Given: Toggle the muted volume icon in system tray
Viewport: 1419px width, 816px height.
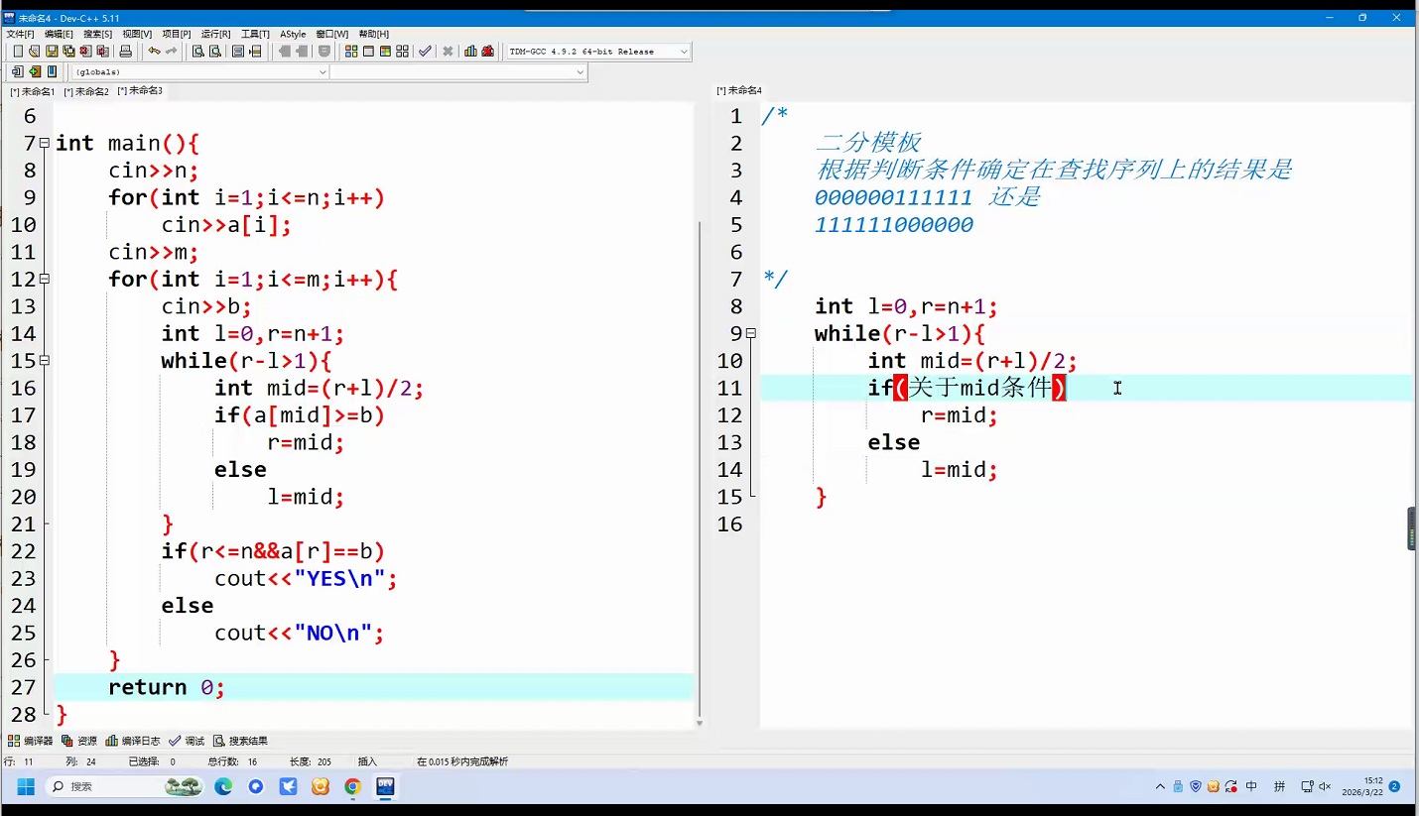Looking at the screenshot, I should point(1325,786).
